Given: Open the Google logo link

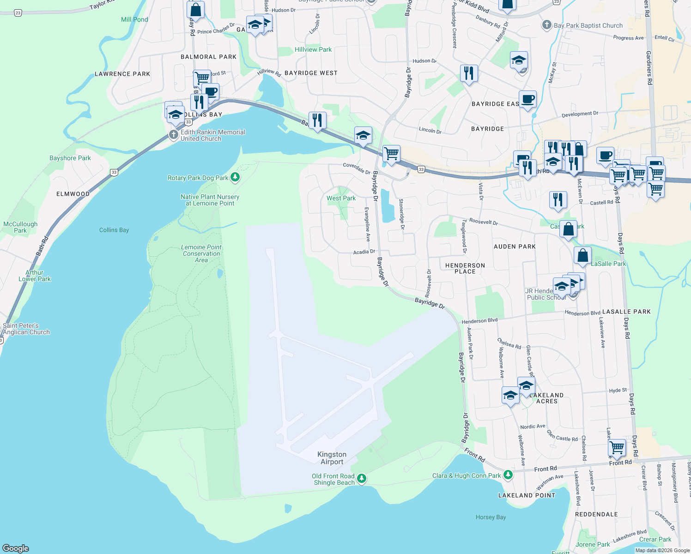Looking at the screenshot, I should point(16,548).
